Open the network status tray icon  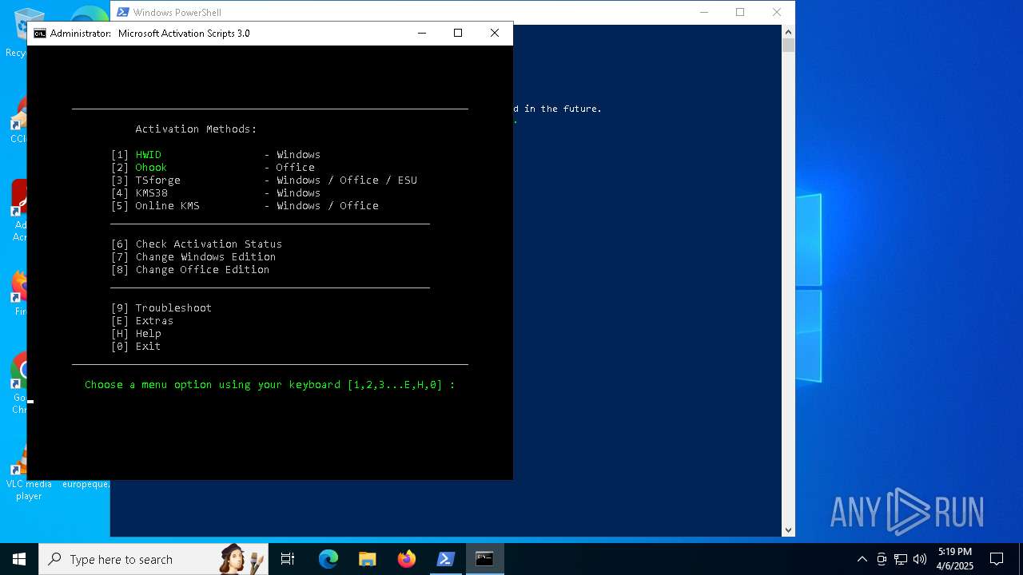click(x=901, y=559)
